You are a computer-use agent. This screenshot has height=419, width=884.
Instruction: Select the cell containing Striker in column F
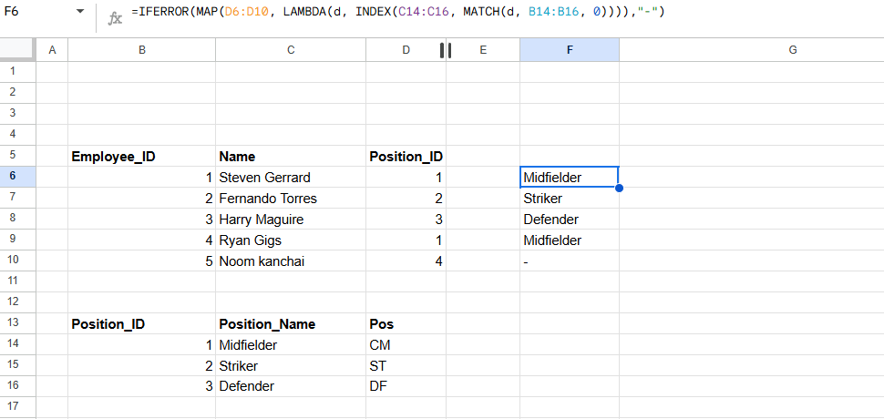570,199
